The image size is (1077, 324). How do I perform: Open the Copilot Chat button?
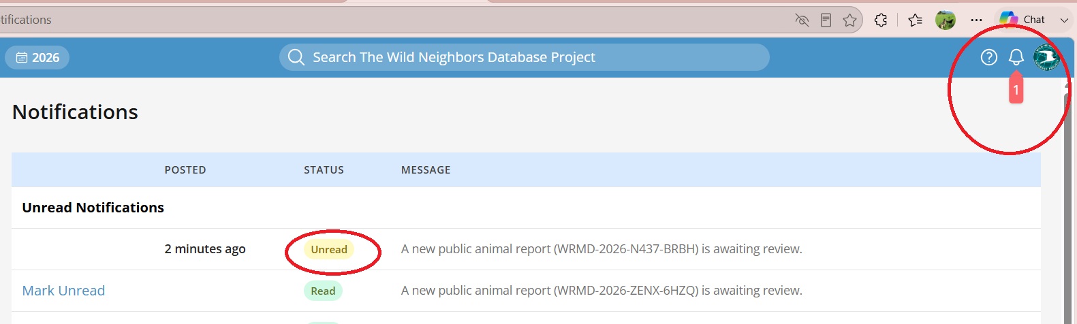point(1023,20)
